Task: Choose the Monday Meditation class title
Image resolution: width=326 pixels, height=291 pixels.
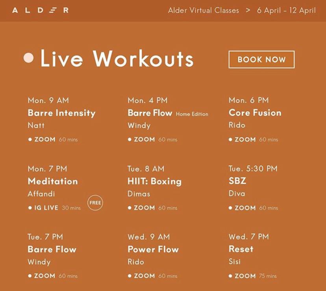Action: click(x=53, y=182)
